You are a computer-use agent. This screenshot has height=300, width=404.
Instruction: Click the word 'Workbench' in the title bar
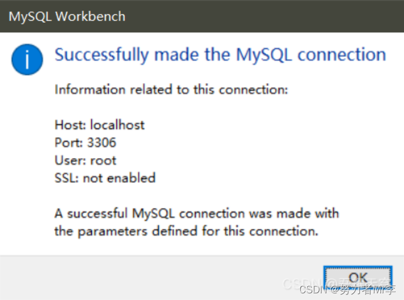coord(90,17)
